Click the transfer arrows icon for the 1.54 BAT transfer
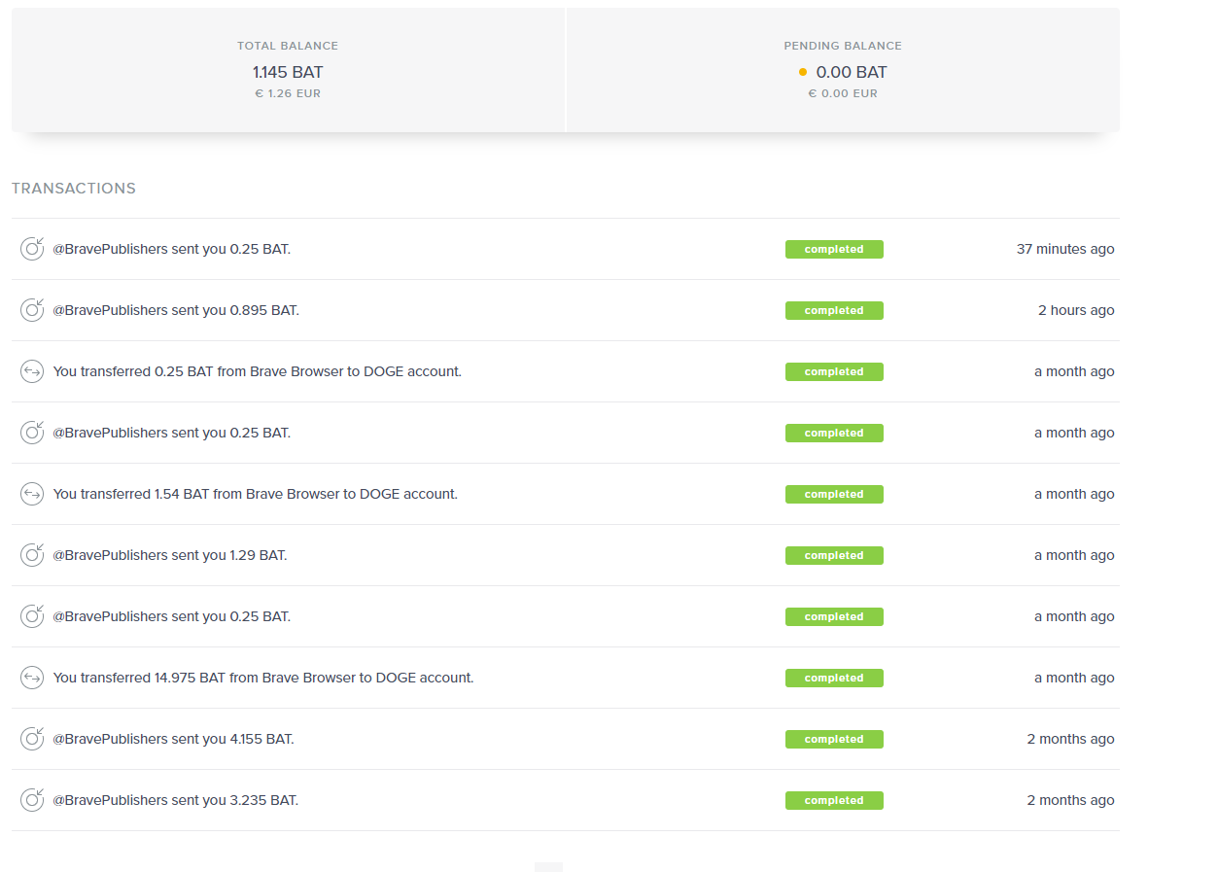Image resolution: width=1218 pixels, height=872 pixels. coord(32,494)
